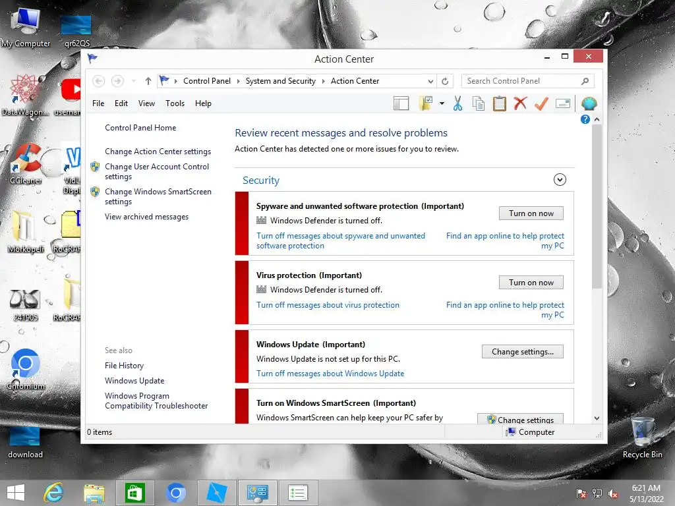
Task: Open Windows Program Compatibility Troubleshooter link
Action: tap(156, 401)
